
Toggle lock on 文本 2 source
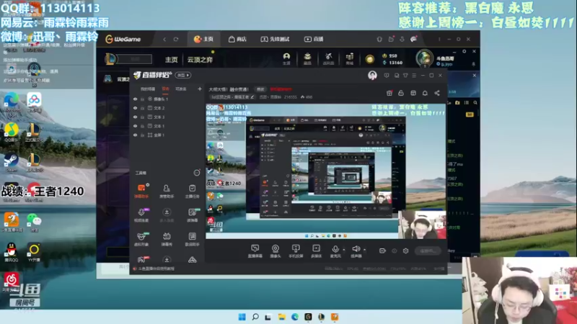[142, 108]
